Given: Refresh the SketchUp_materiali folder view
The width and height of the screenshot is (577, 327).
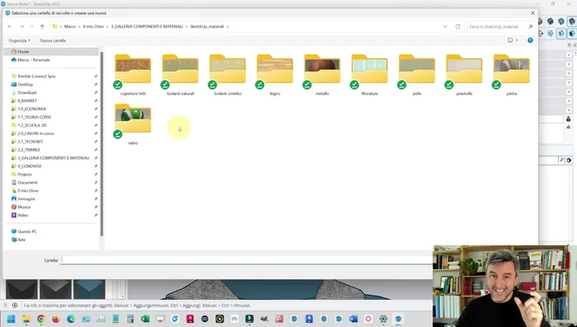Looking at the screenshot, I should coord(458,26).
